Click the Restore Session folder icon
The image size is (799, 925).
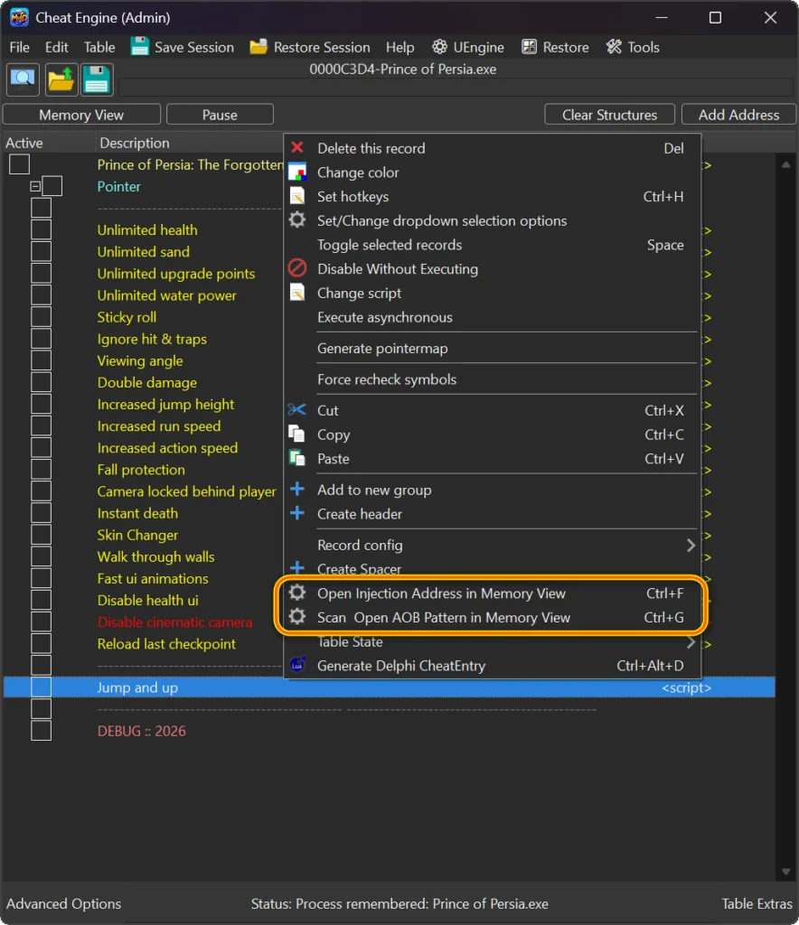[x=258, y=47]
